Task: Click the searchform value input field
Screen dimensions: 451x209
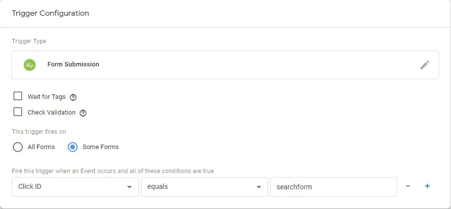Action: click(333, 187)
